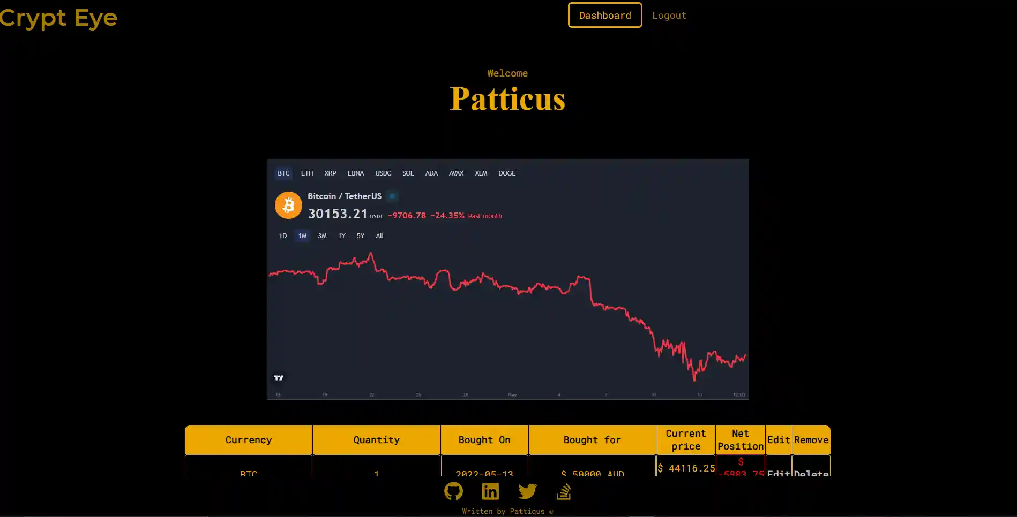Select the DOGE ticker tab

tap(506, 173)
